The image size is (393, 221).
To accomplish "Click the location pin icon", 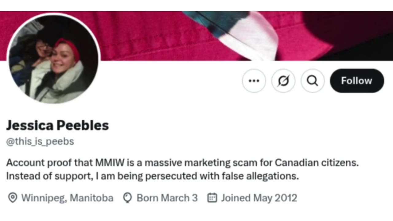I will pos(12,198).
